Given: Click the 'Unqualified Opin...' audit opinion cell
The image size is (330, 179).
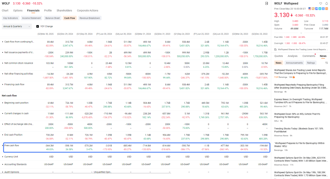Looking at the screenshot, I should tap(103, 172).
